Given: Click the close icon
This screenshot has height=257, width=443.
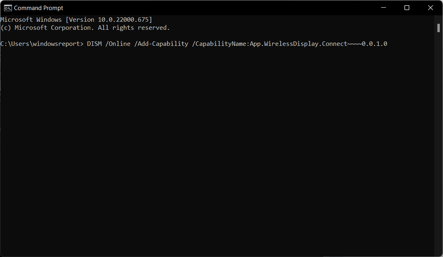Looking at the screenshot, I should point(430,8).
